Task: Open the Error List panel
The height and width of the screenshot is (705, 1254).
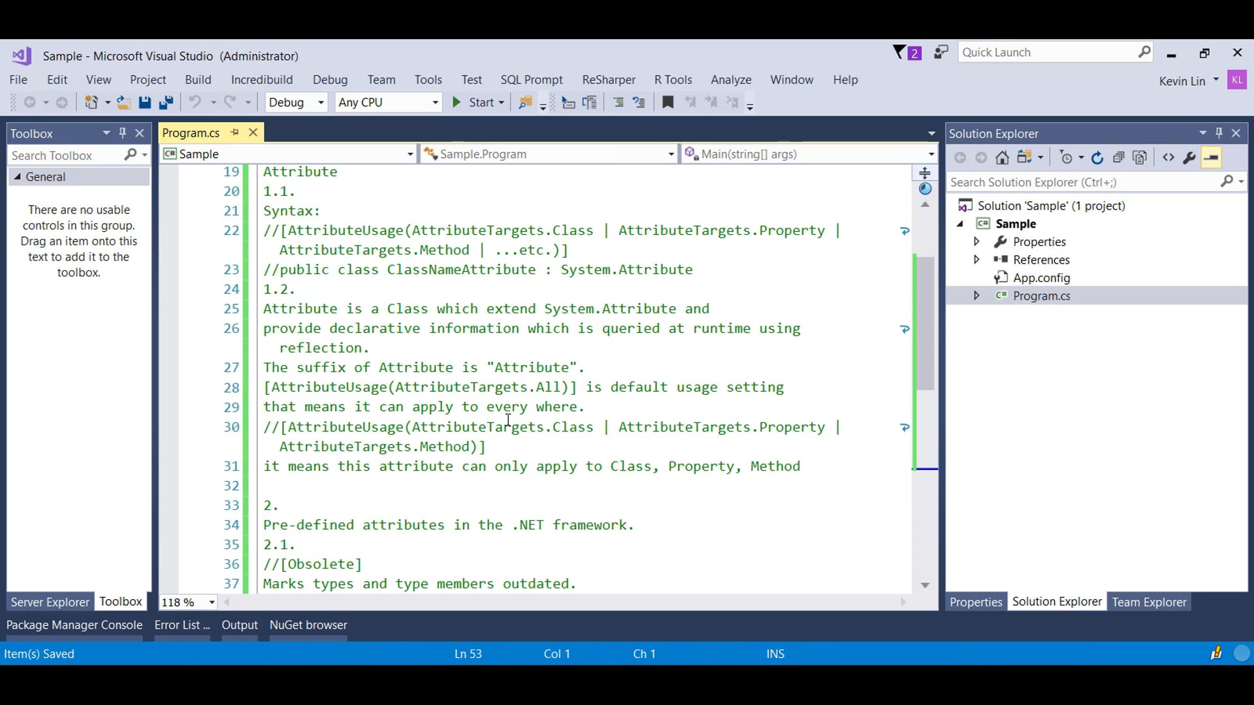Action: point(182,625)
